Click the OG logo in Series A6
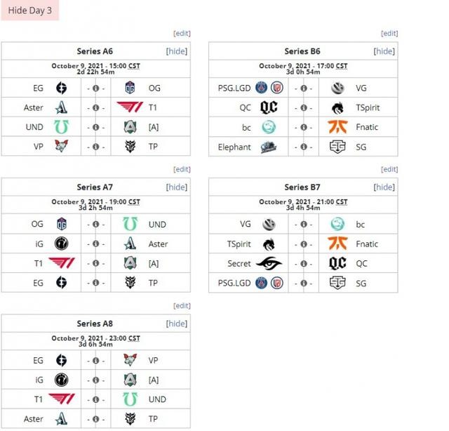449x431 pixels. pos(131,88)
